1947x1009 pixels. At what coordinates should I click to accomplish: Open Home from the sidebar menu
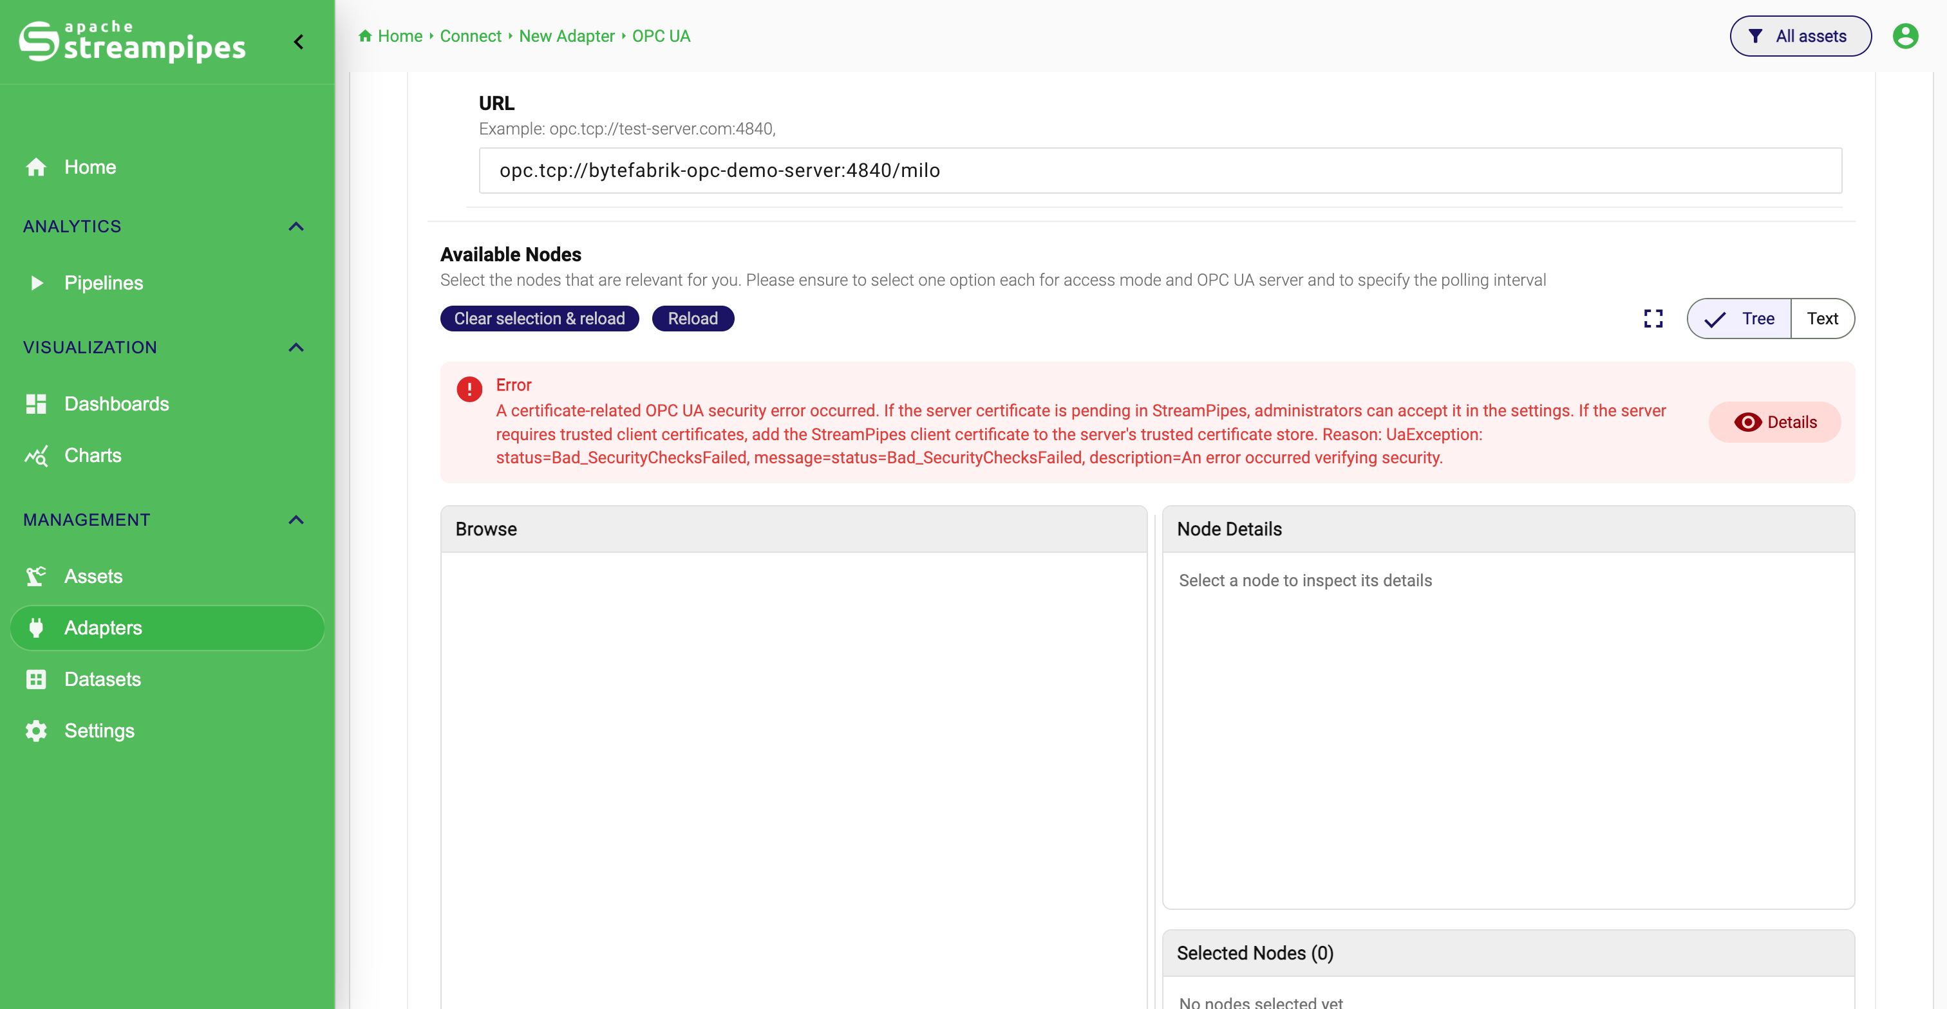point(168,167)
